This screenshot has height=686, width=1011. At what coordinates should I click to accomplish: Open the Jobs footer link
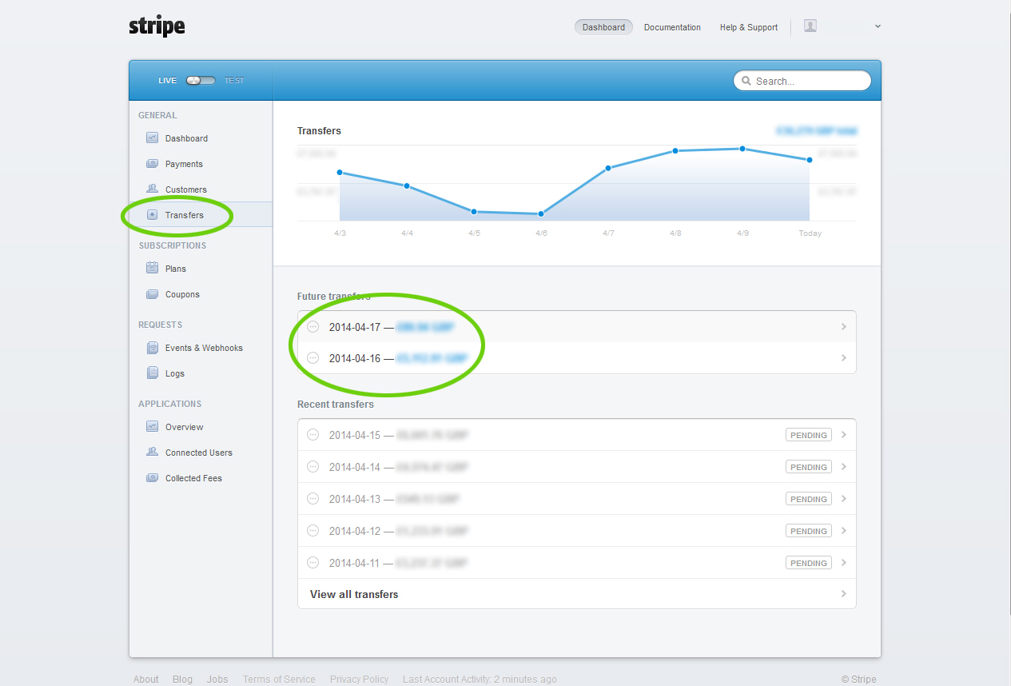coord(217,680)
